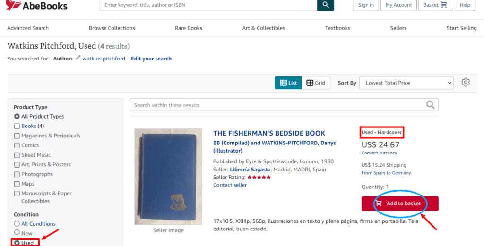Open the Sort By dropdown
Screen dimensions: 484x246
point(406,83)
